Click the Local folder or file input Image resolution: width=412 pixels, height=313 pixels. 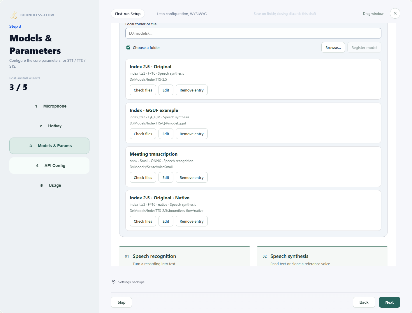253,33
